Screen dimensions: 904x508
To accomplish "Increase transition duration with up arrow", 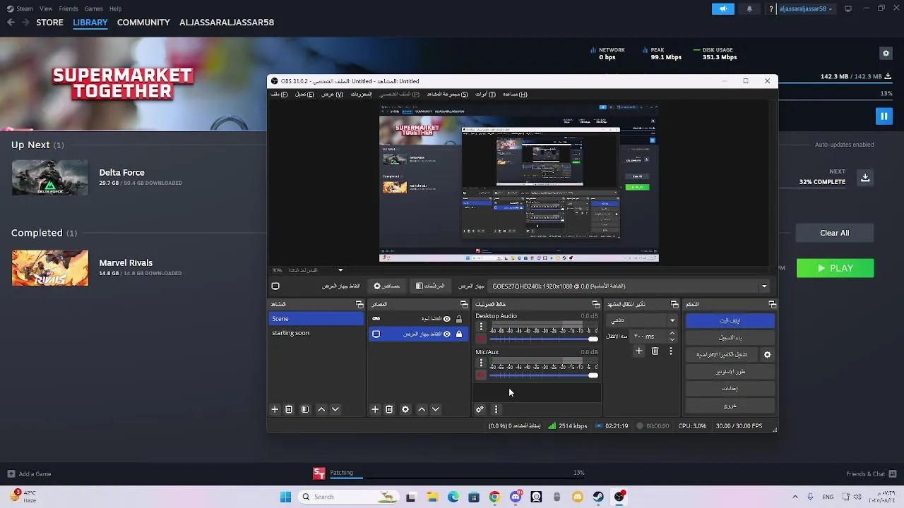I will pyautogui.click(x=672, y=334).
